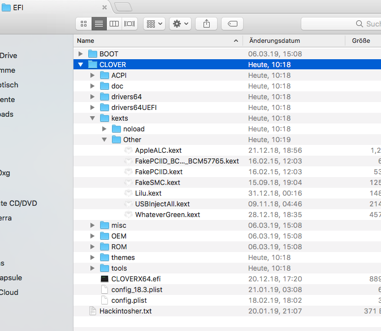Screen dimensions: 381x331
Task: Close the EFI tab
Action: tap(105, 7)
